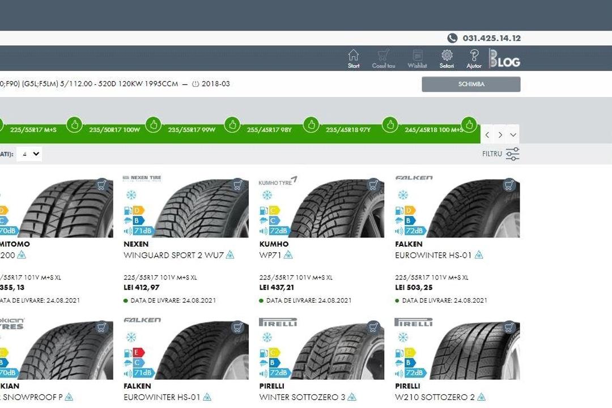
Task: Open Nexen Winguard Sport 2 tire image
Action: tap(201, 209)
